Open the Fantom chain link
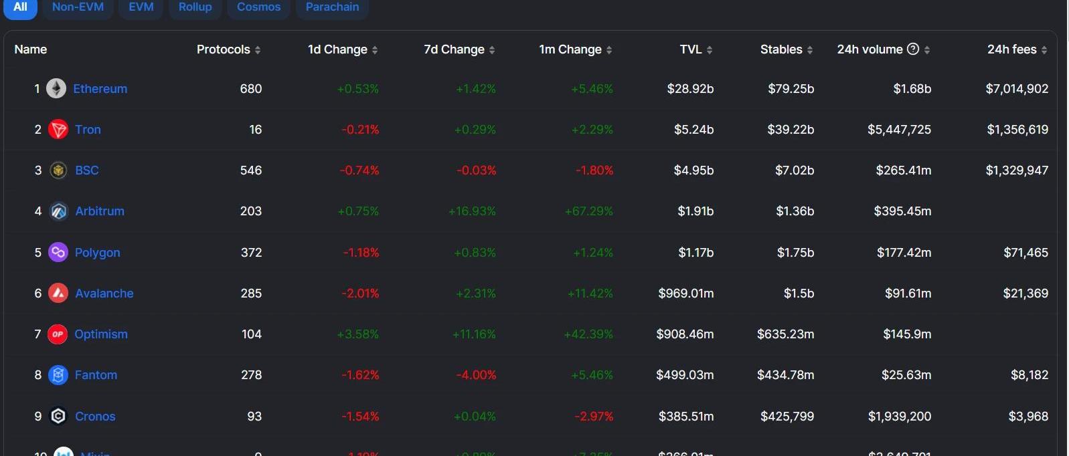The height and width of the screenshot is (456, 1069). tap(96, 375)
